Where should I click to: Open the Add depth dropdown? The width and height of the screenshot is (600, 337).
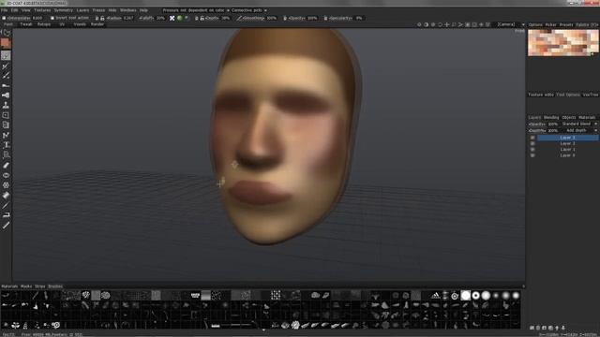579,130
